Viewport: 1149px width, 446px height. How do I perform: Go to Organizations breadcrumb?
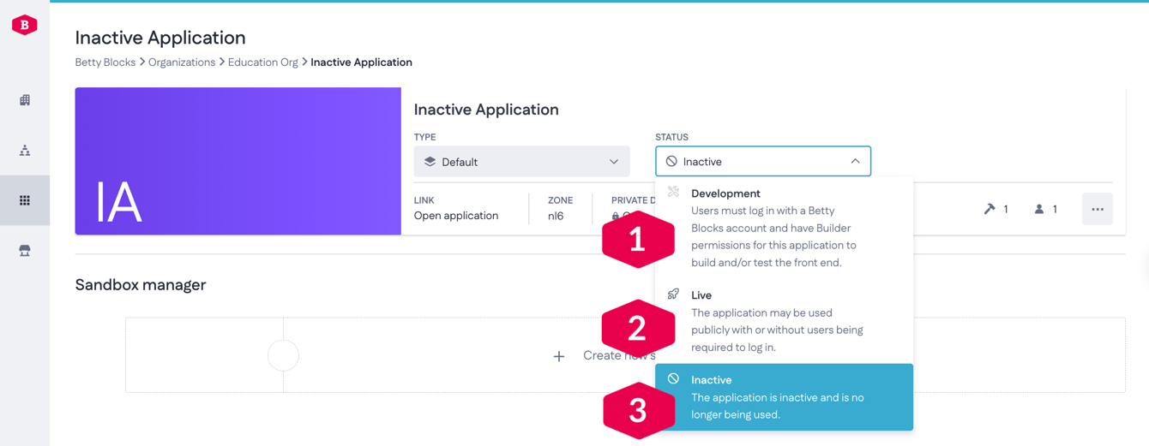point(182,62)
